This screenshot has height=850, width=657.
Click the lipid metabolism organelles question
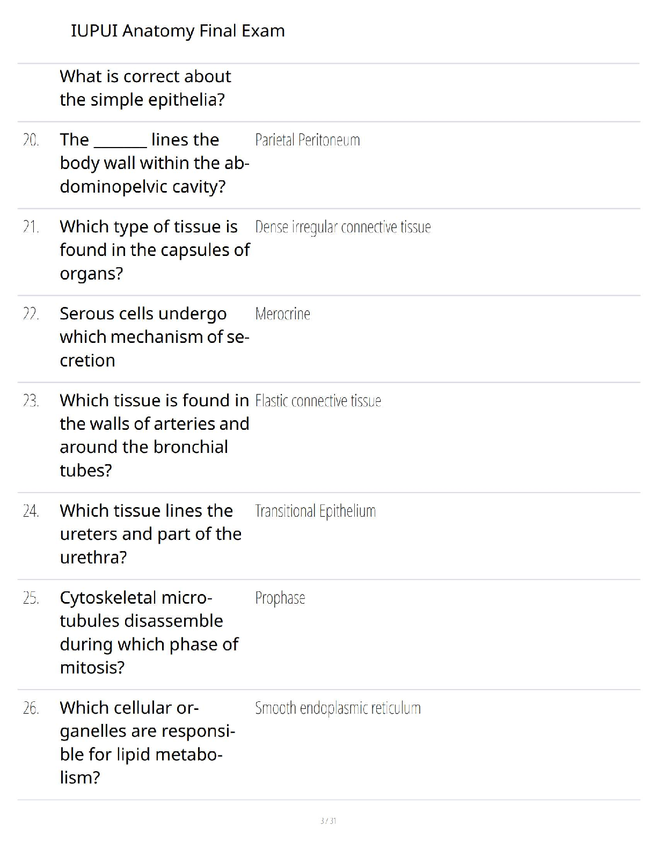tap(148, 743)
